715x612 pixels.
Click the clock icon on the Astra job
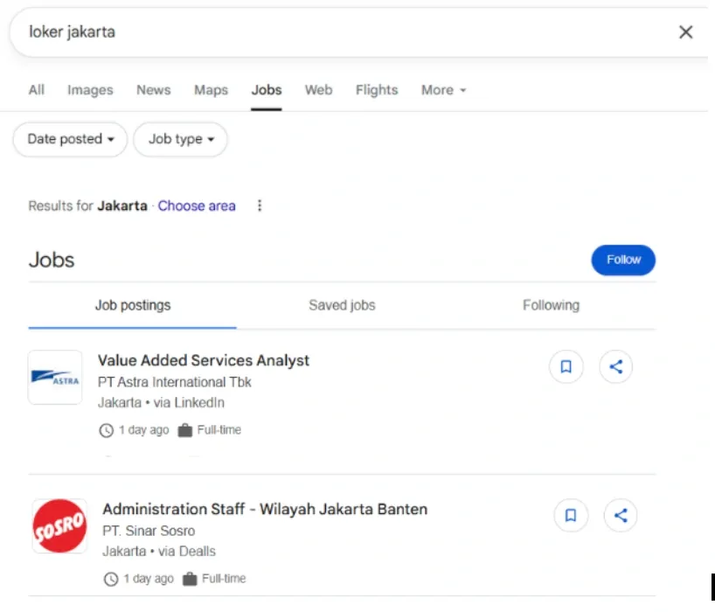tap(107, 430)
